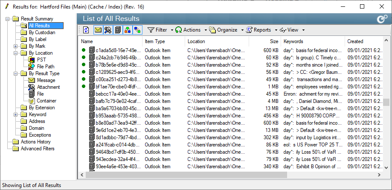The height and width of the screenshot is (190, 392).
Task: Click the refresh results toolbar icon
Action: point(86,30)
